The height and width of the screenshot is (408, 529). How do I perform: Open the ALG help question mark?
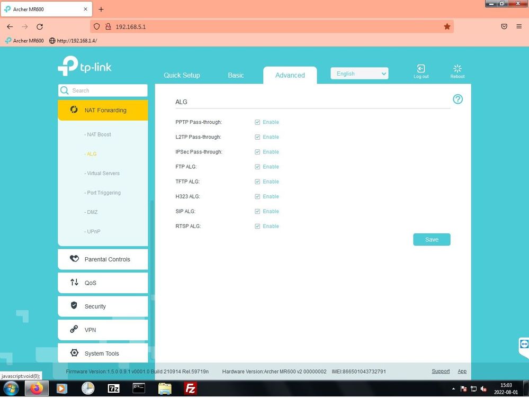pos(458,99)
